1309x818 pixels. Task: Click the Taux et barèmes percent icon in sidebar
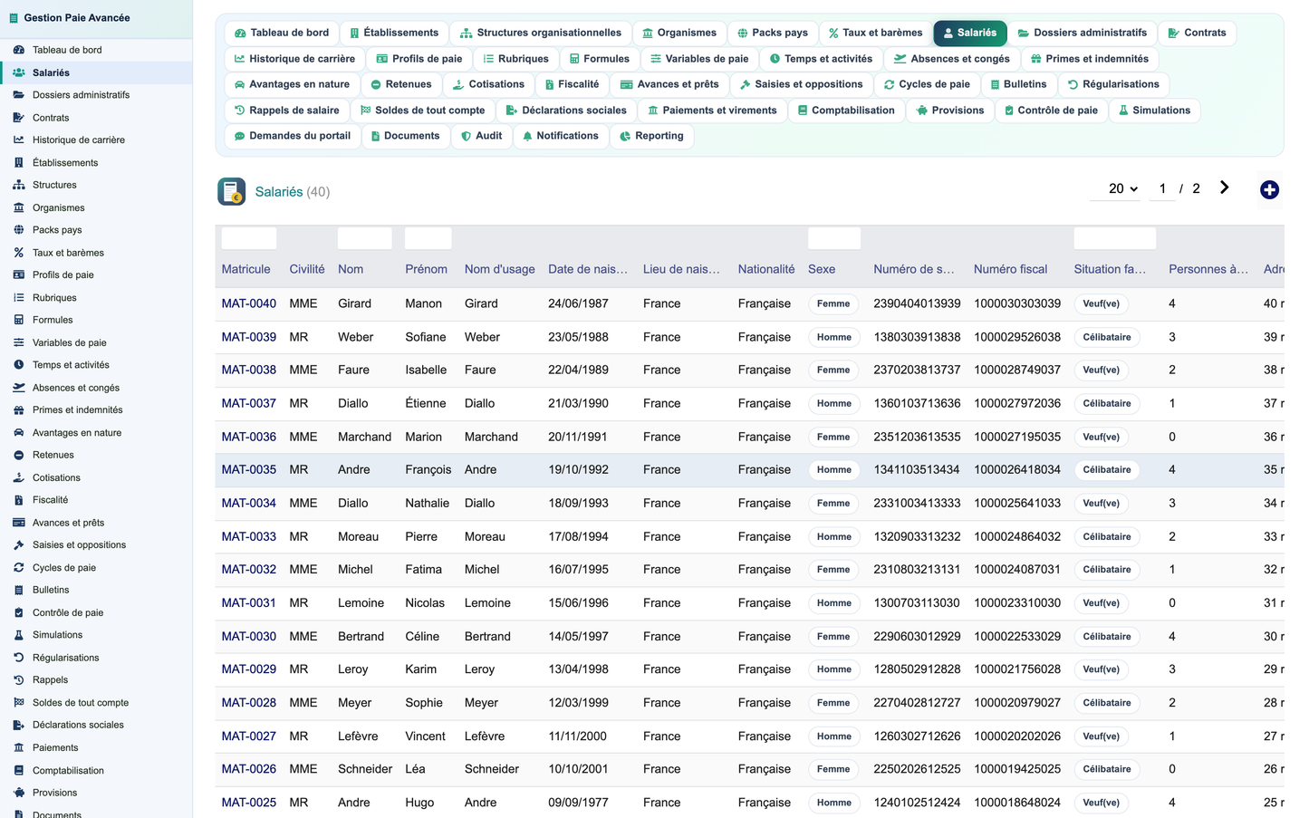pos(19,253)
